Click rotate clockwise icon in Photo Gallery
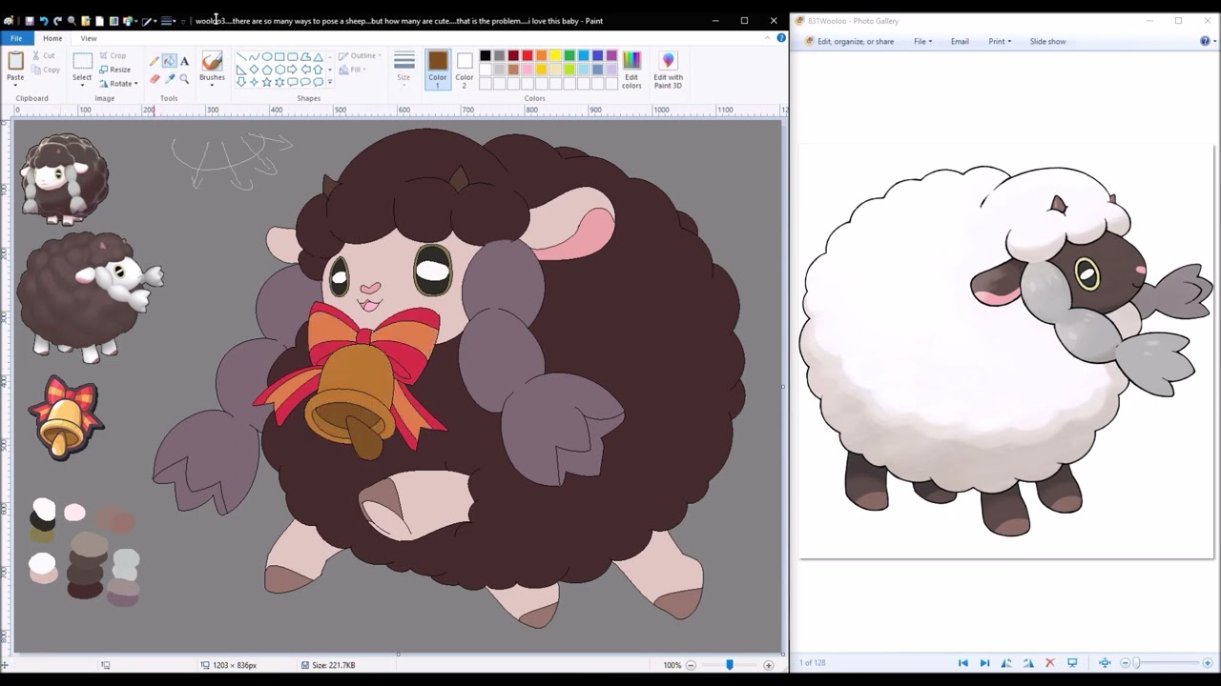 1028,663
